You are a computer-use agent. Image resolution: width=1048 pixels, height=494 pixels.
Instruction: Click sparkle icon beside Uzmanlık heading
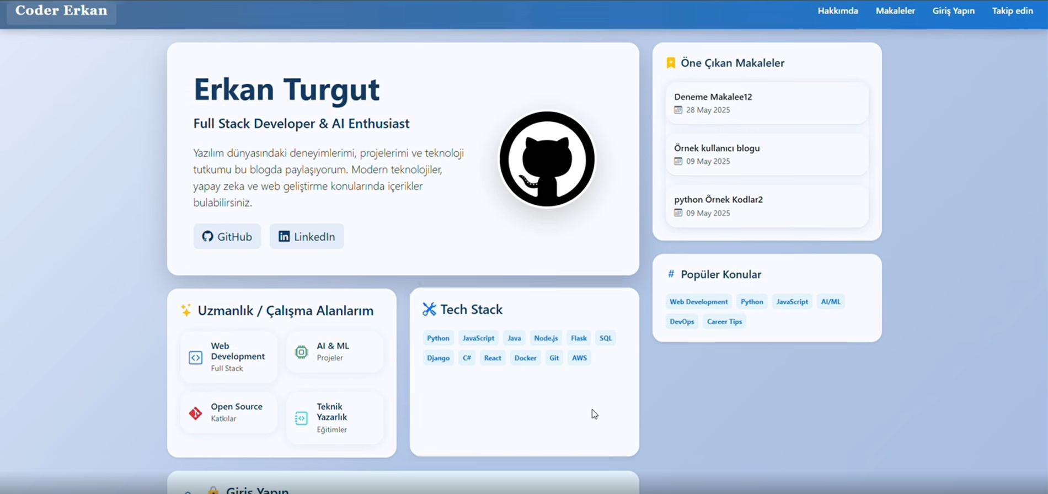point(186,310)
